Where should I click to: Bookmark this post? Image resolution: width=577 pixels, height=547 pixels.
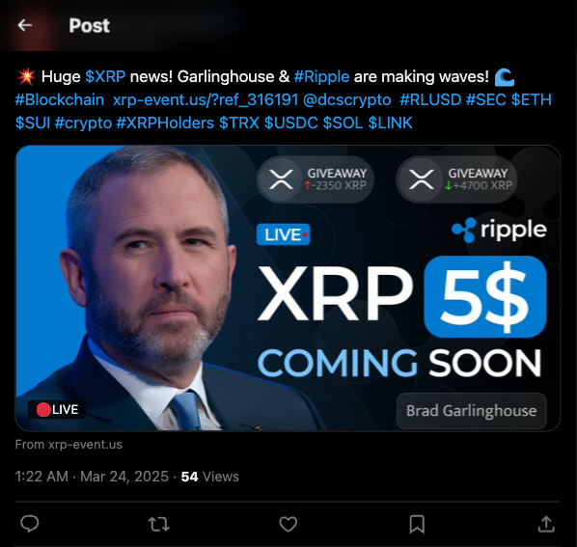pyautogui.click(x=417, y=524)
